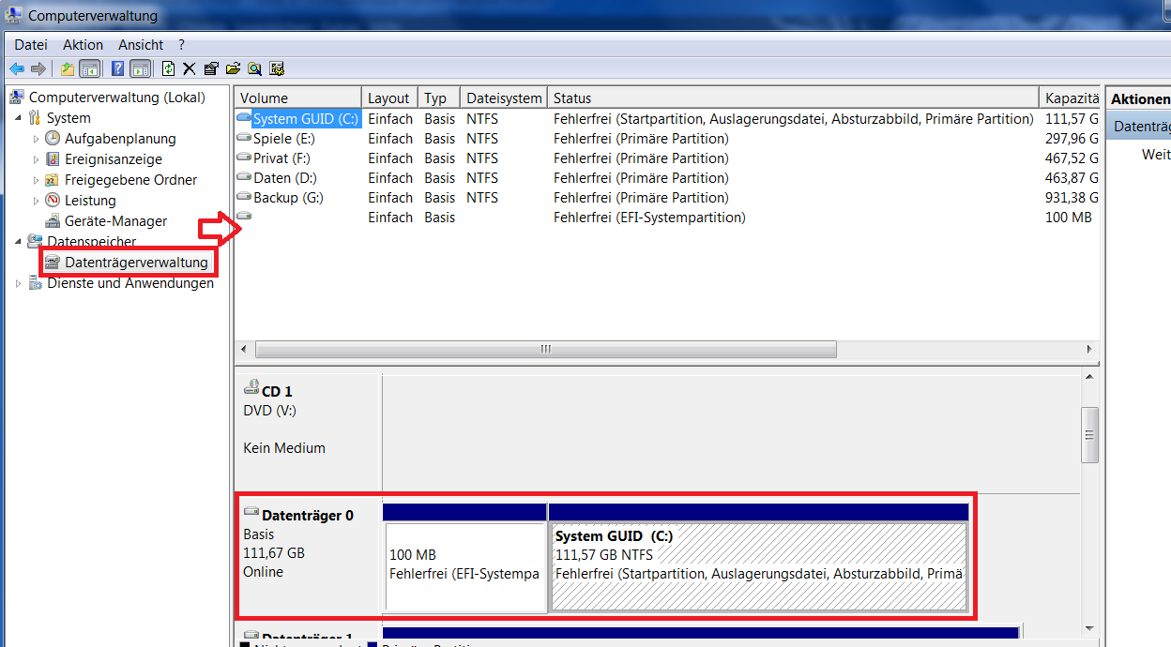Sort by the Typ column header
Screen dimensions: 1171x647
(439, 98)
